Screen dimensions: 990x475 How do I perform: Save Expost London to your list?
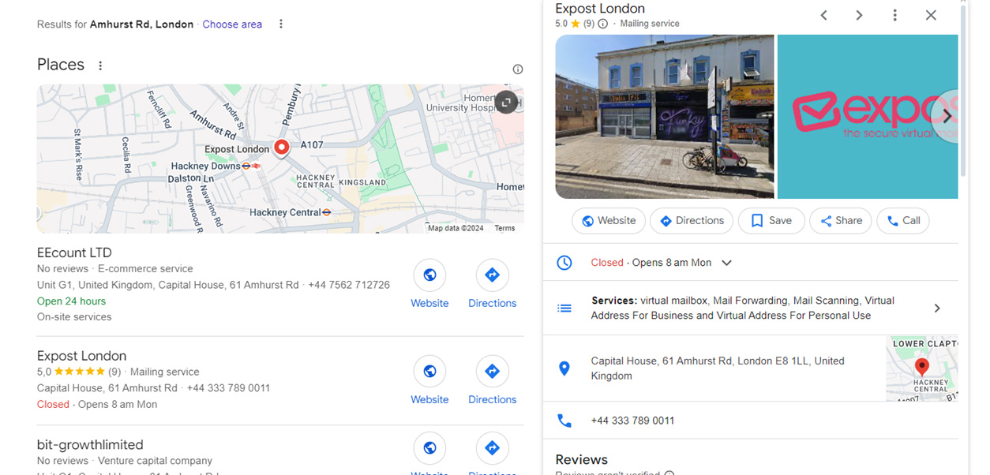(771, 221)
